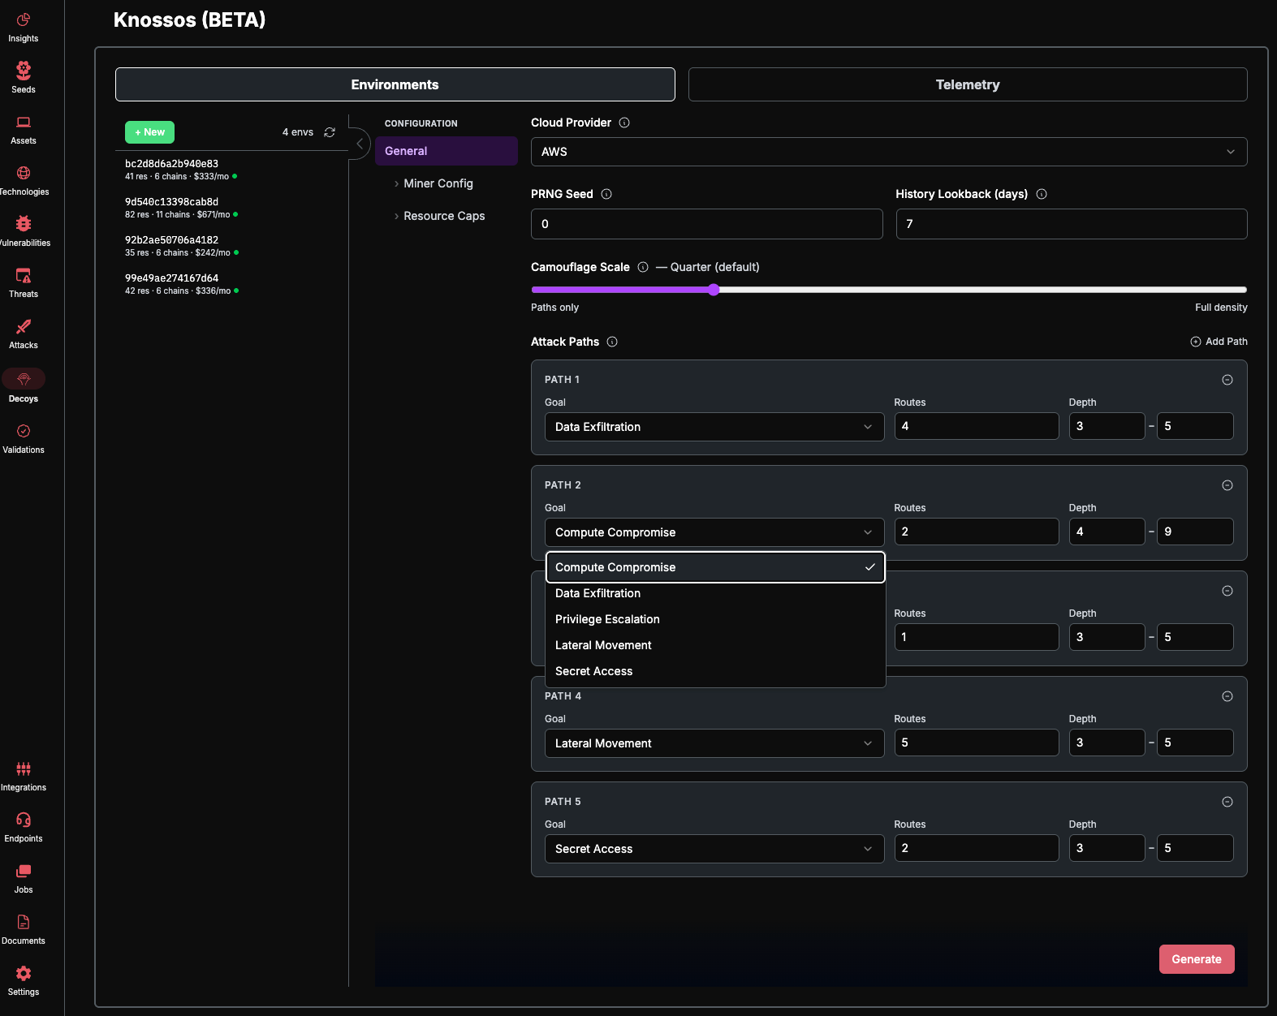
Task: Open the Seeds sidebar icon
Action: point(24,71)
